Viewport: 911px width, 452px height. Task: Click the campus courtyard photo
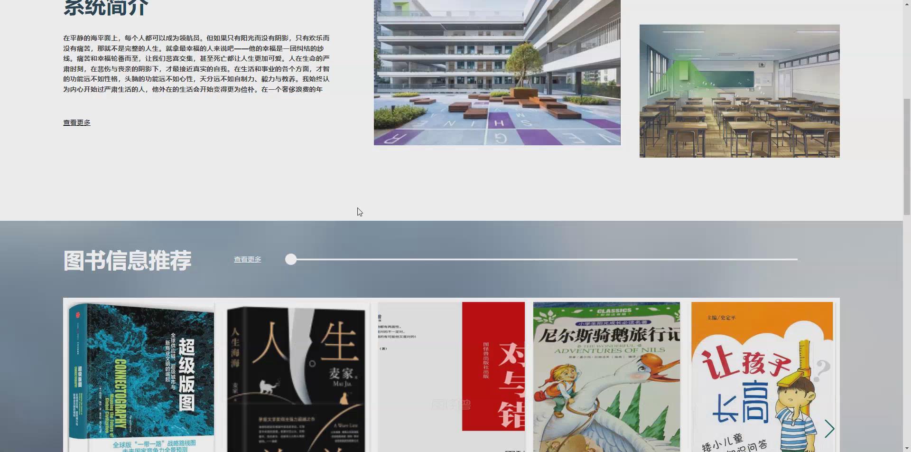(497, 72)
